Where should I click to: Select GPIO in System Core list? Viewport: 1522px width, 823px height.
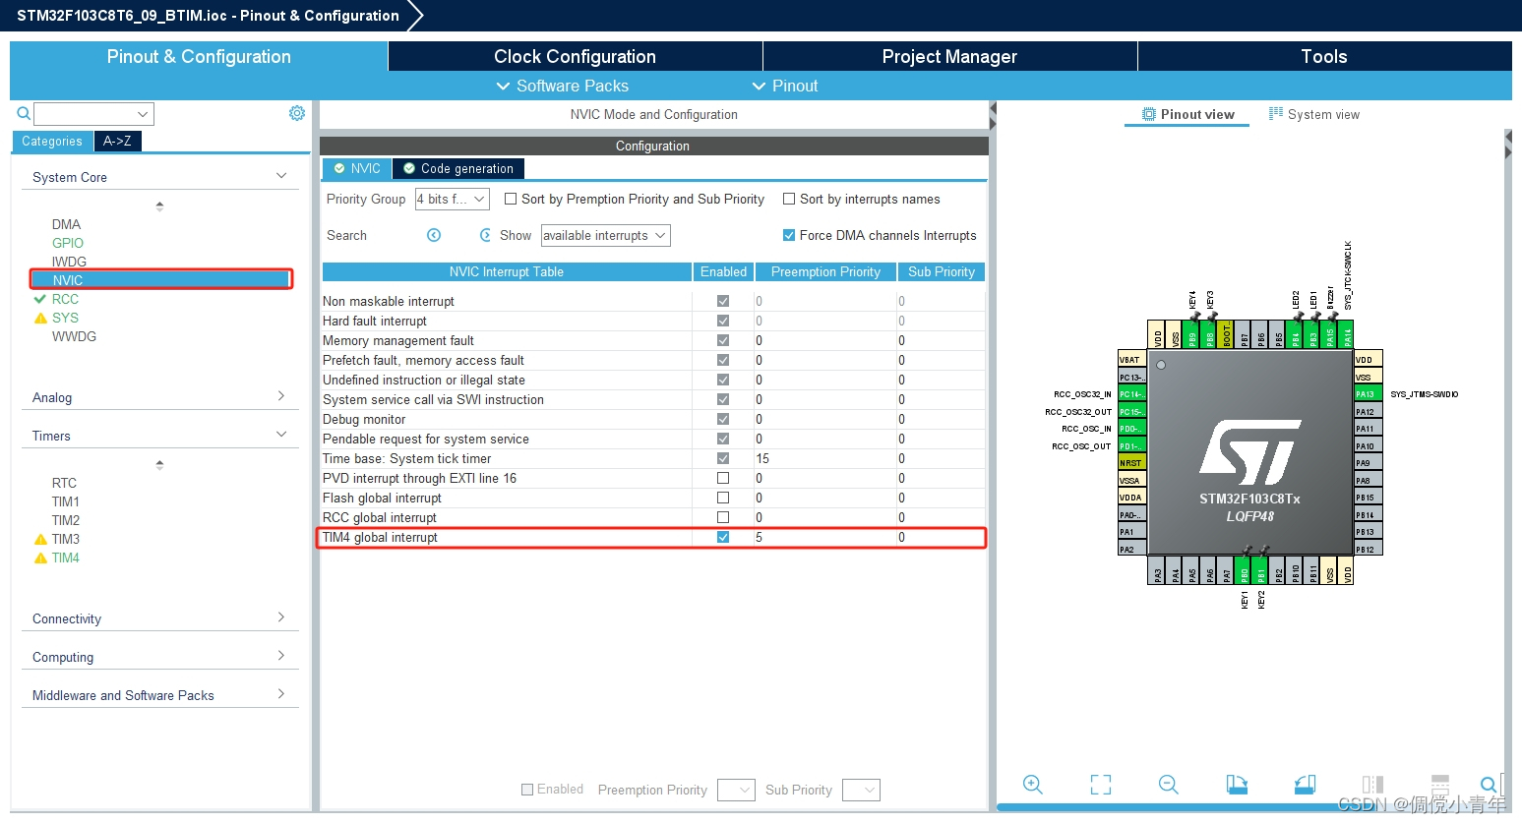[68, 243]
